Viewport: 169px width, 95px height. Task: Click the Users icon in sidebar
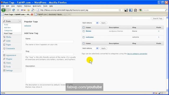click(x=4, y=63)
